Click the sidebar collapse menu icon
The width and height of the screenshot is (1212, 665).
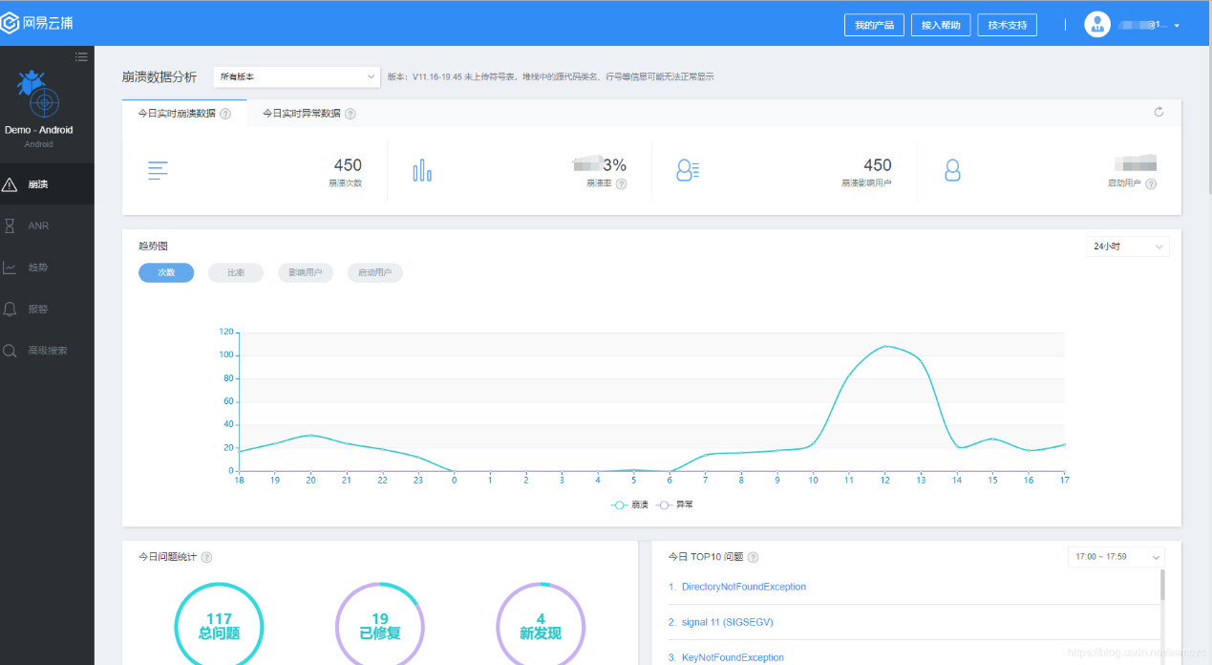point(81,57)
